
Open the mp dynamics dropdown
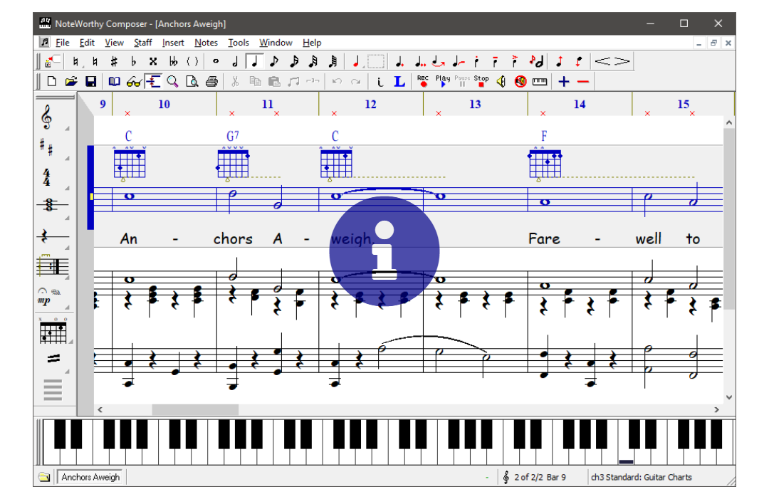(x=53, y=298)
